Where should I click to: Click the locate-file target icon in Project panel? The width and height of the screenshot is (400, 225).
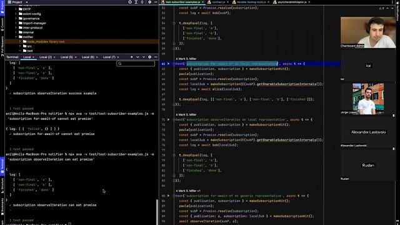click(130, 2)
